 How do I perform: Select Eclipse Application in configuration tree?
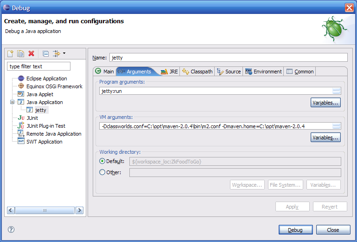(46, 78)
